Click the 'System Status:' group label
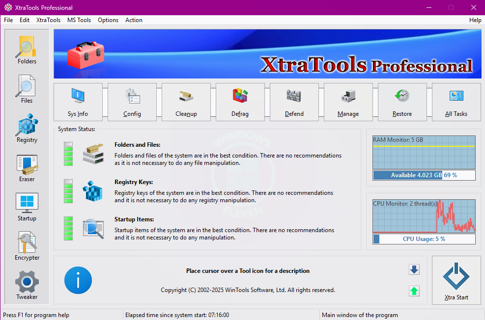Image resolution: width=485 pixels, height=320 pixels. click(76, 129)
